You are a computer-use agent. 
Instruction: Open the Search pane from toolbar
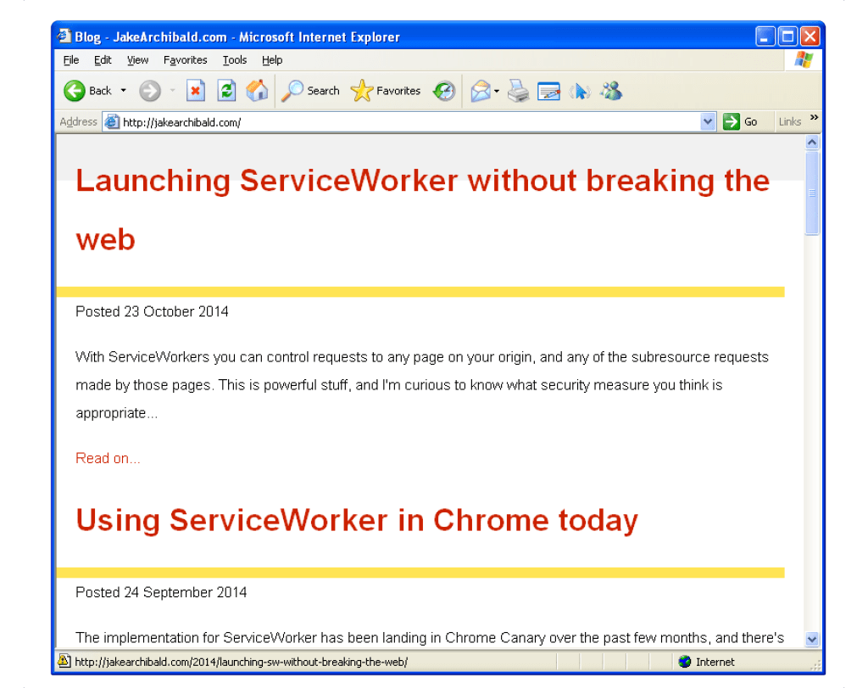(x=311, y=91)
